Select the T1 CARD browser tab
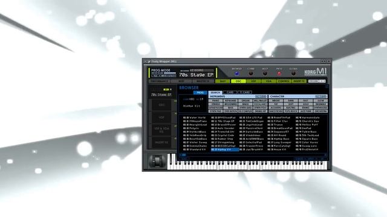Screen dimensions: 387x217 [x=245, y=92]
